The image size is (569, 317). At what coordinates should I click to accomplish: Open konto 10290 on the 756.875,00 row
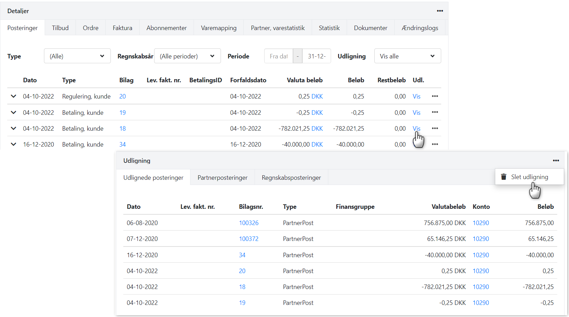pos(481,223)
